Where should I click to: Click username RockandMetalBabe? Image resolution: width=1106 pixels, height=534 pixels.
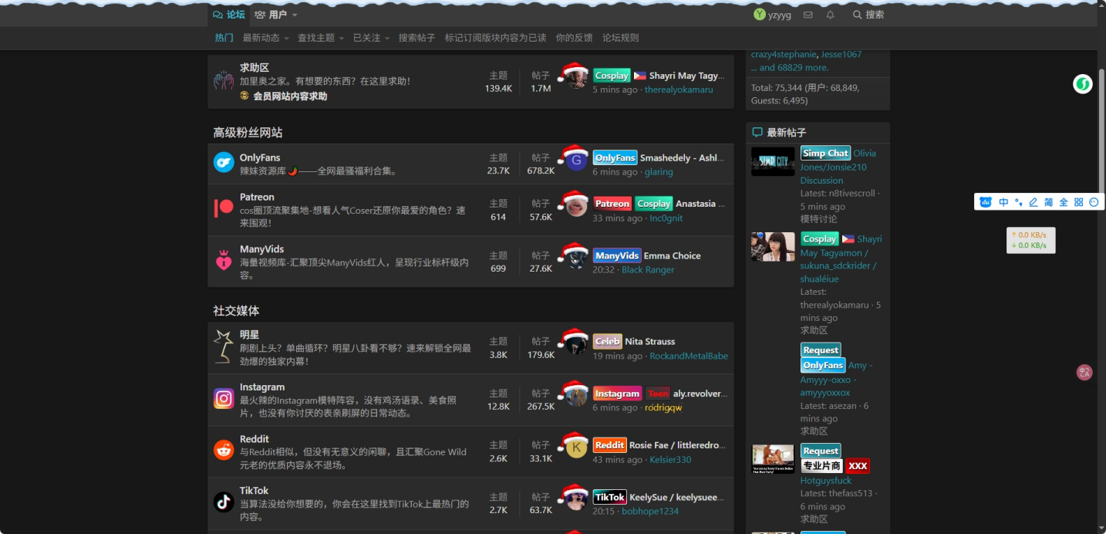689,356
